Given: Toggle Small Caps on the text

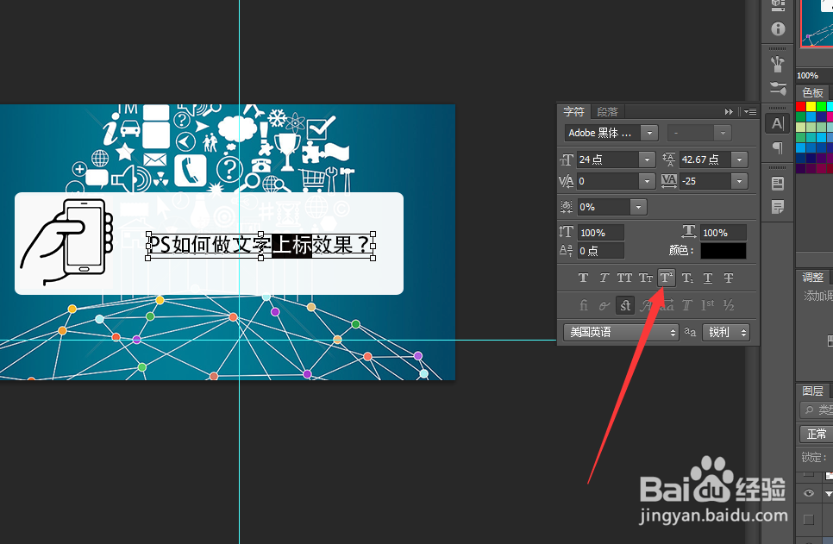Looking at the screenshot, I should [x=645, y=278].
